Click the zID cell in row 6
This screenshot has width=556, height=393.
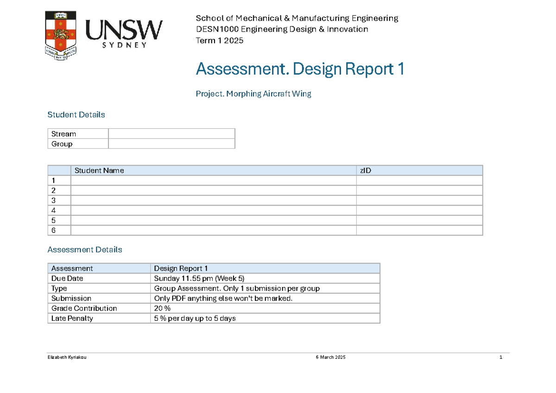pyautogui.click(x=420, y=231)
